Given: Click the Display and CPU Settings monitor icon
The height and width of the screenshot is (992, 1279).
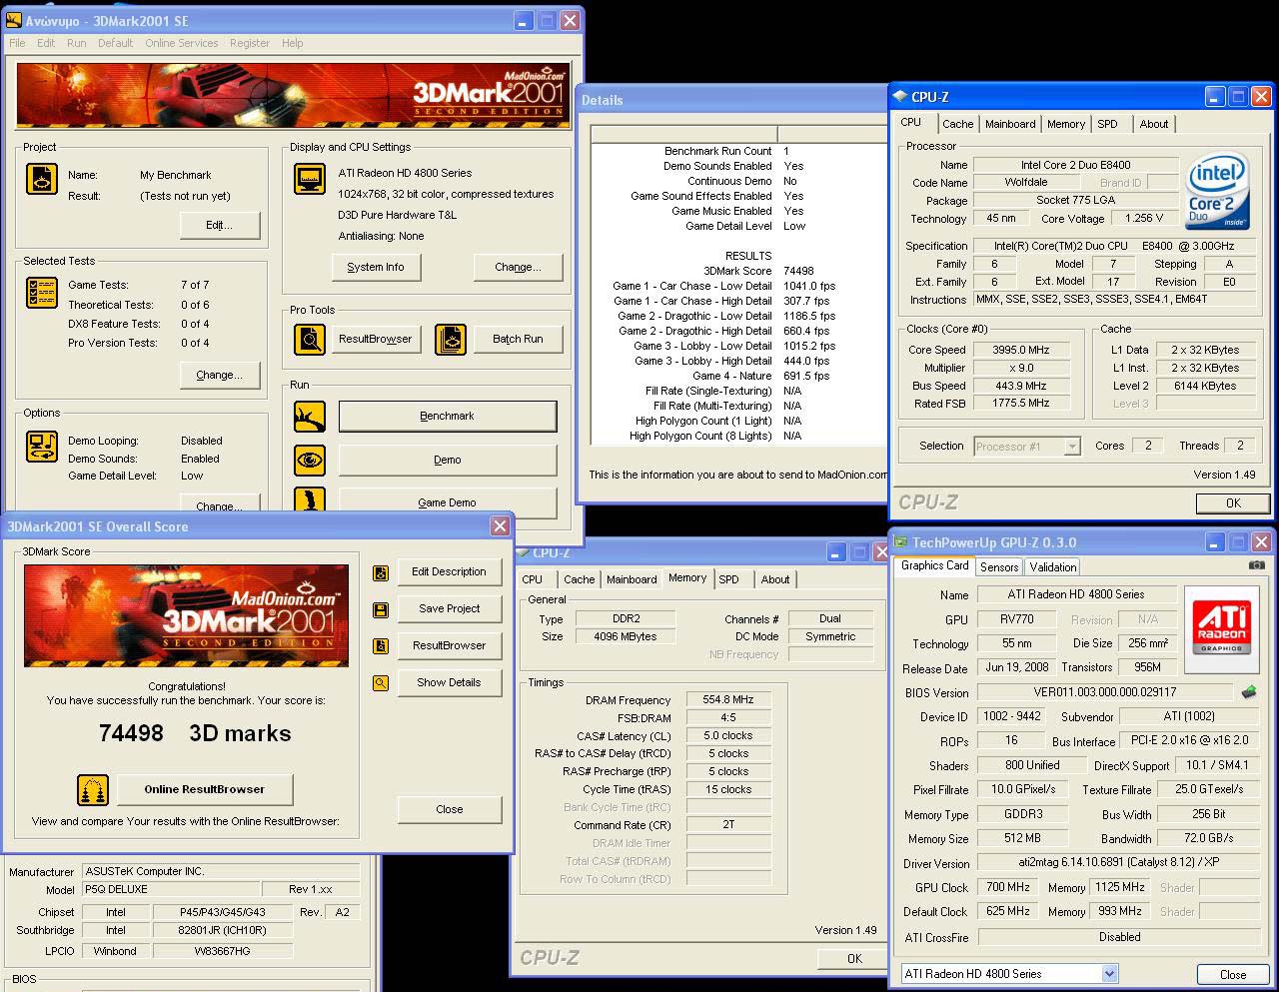Looking at the screenshot, I should 310,179.
